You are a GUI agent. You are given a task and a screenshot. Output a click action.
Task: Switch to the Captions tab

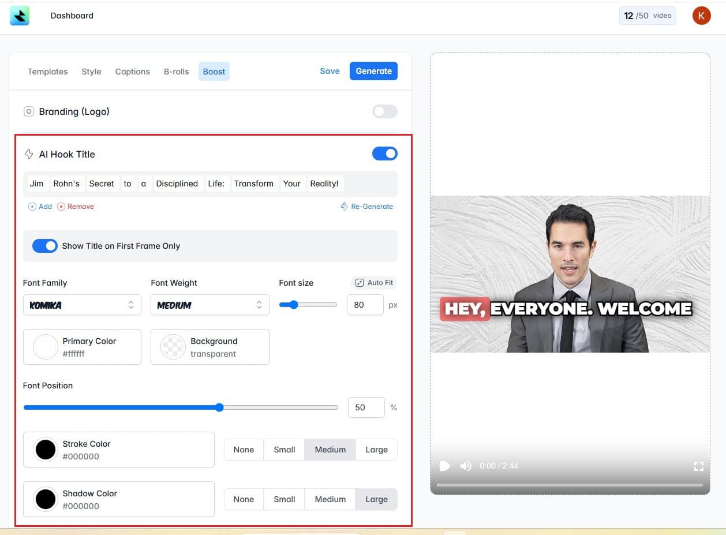click(x=132, y=71)
